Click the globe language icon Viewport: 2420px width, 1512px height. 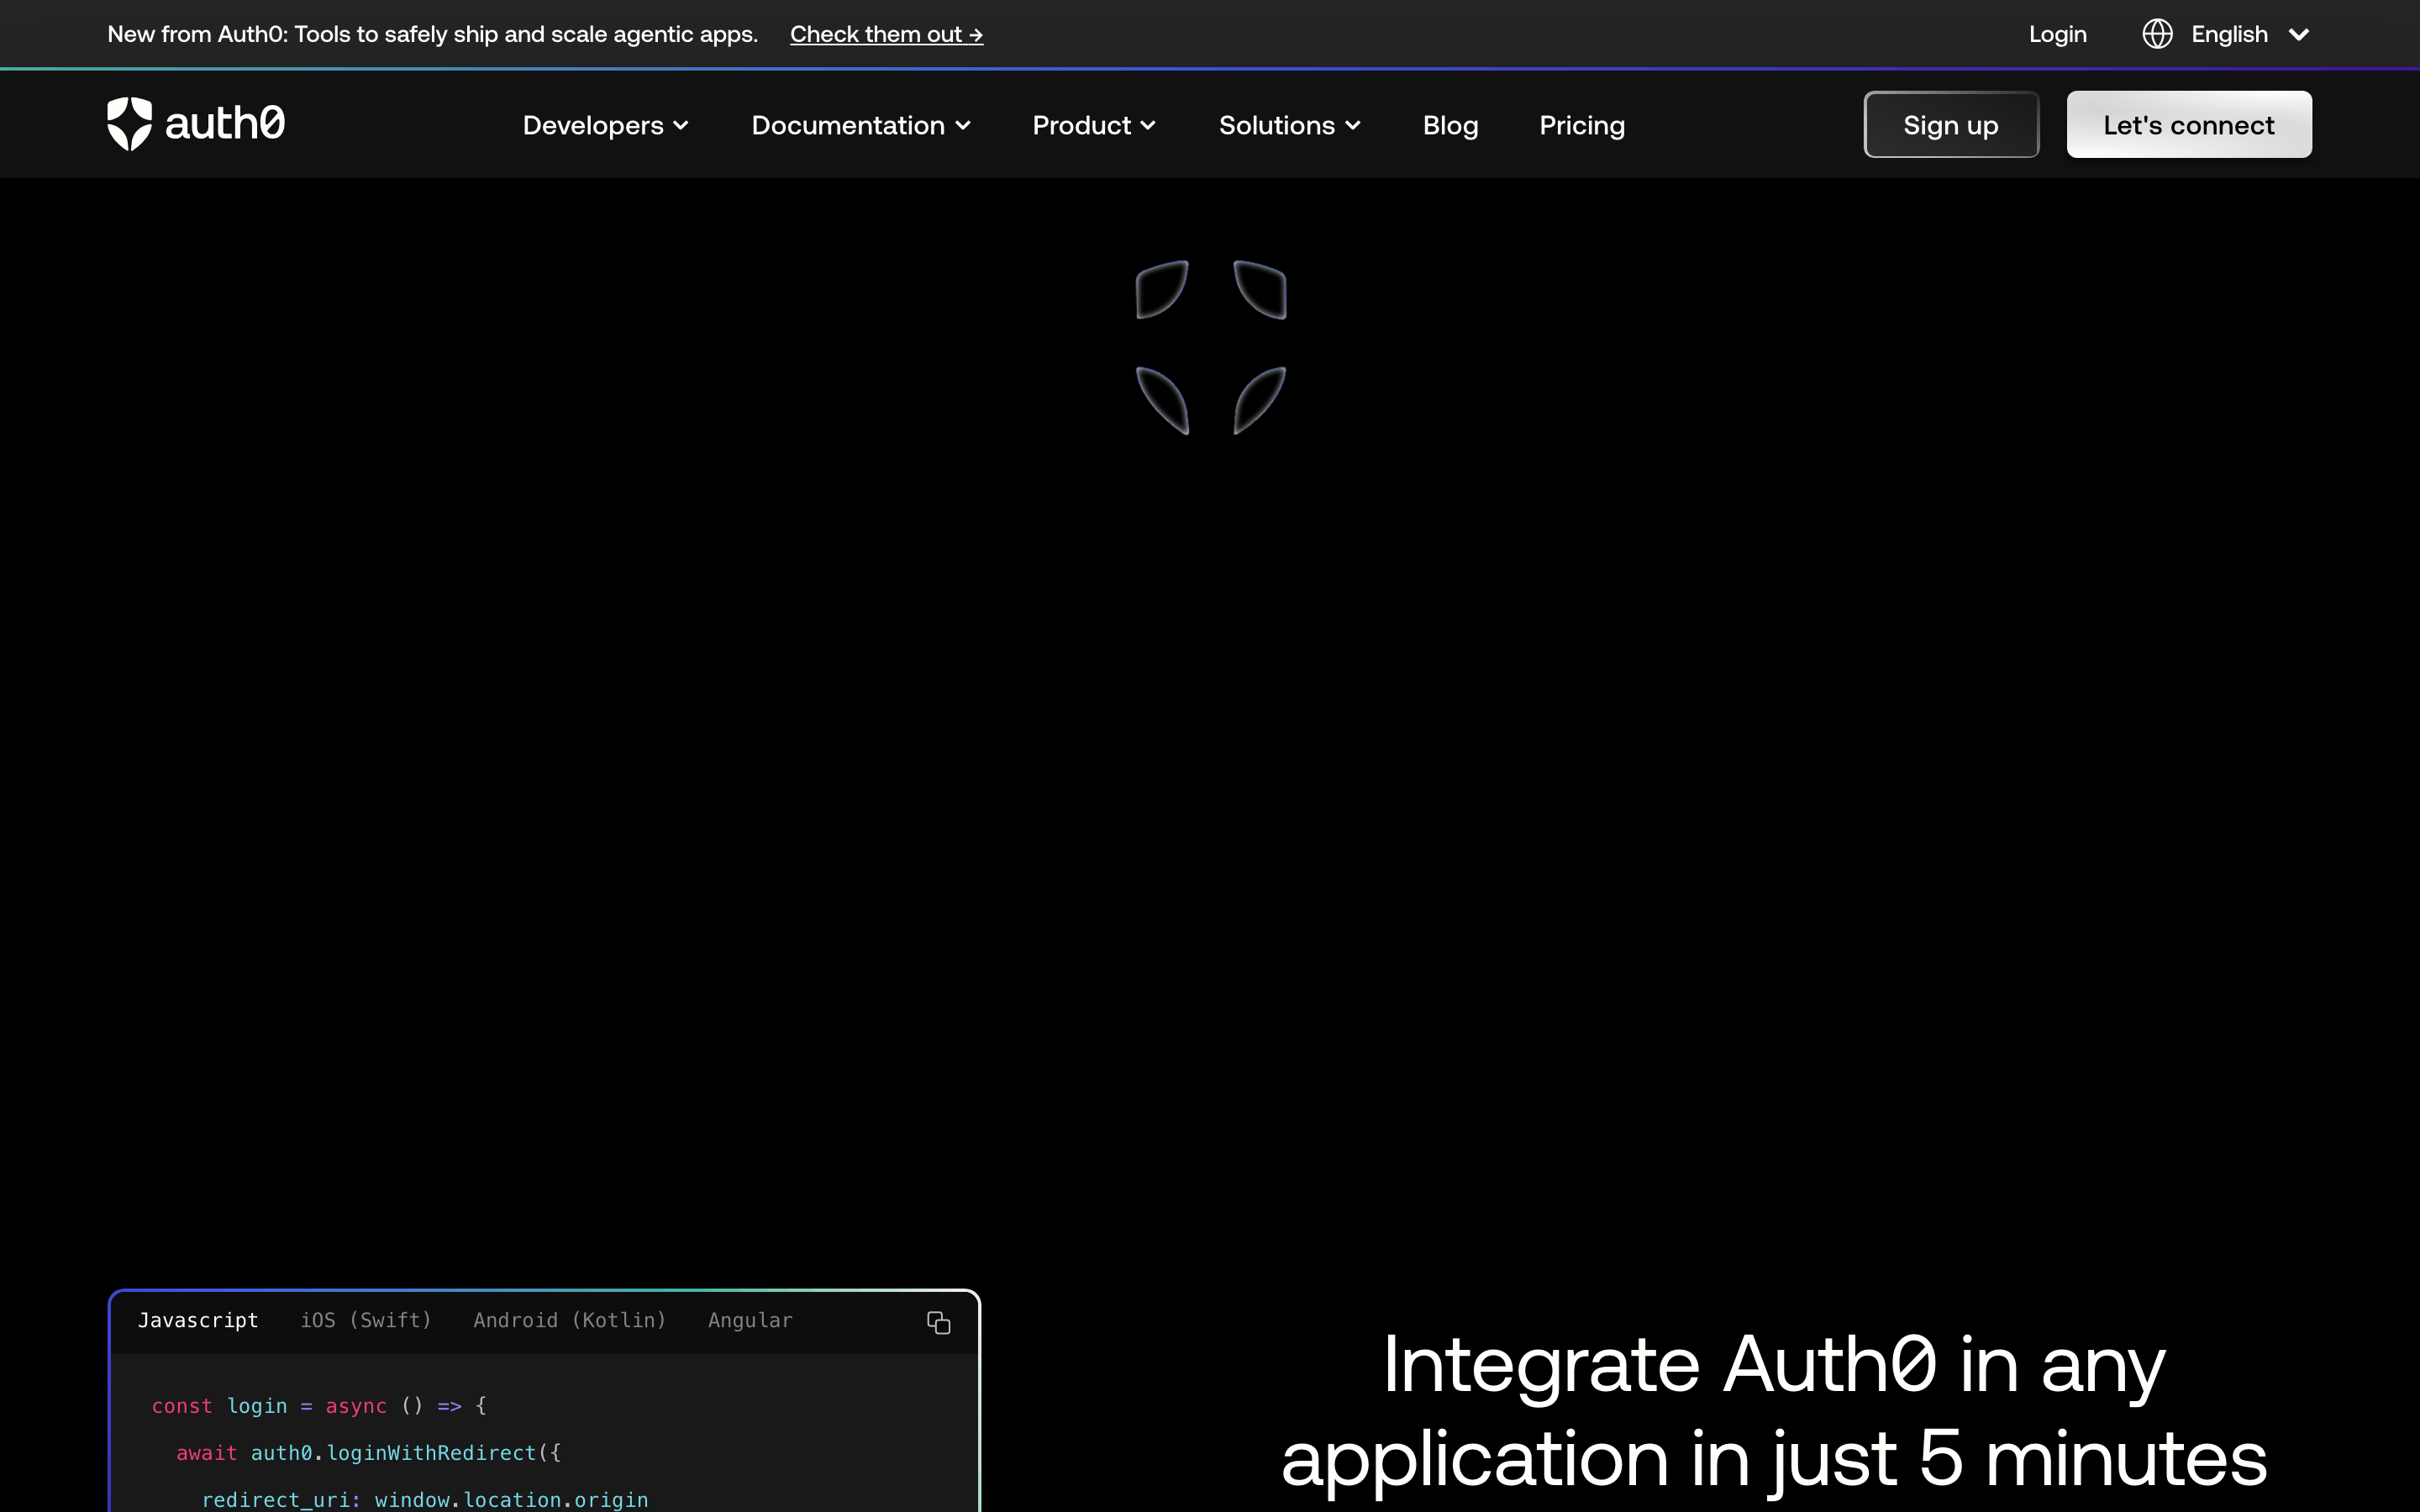[x=2157, y=34]
